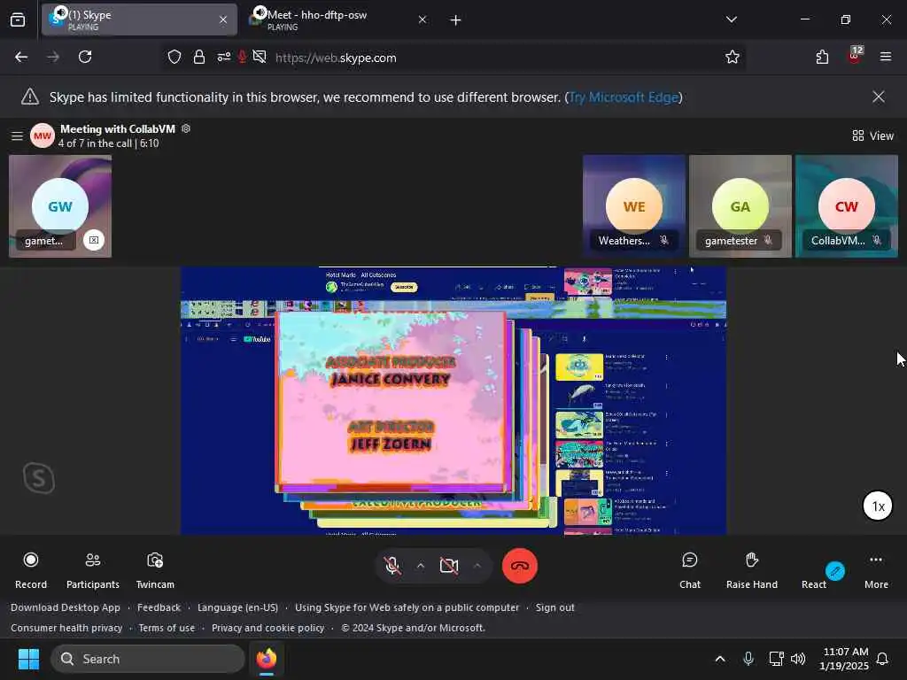Screen dimensions: 907x680
Task: Click Download Desktop App link
Action: click(x=66, y=607)
